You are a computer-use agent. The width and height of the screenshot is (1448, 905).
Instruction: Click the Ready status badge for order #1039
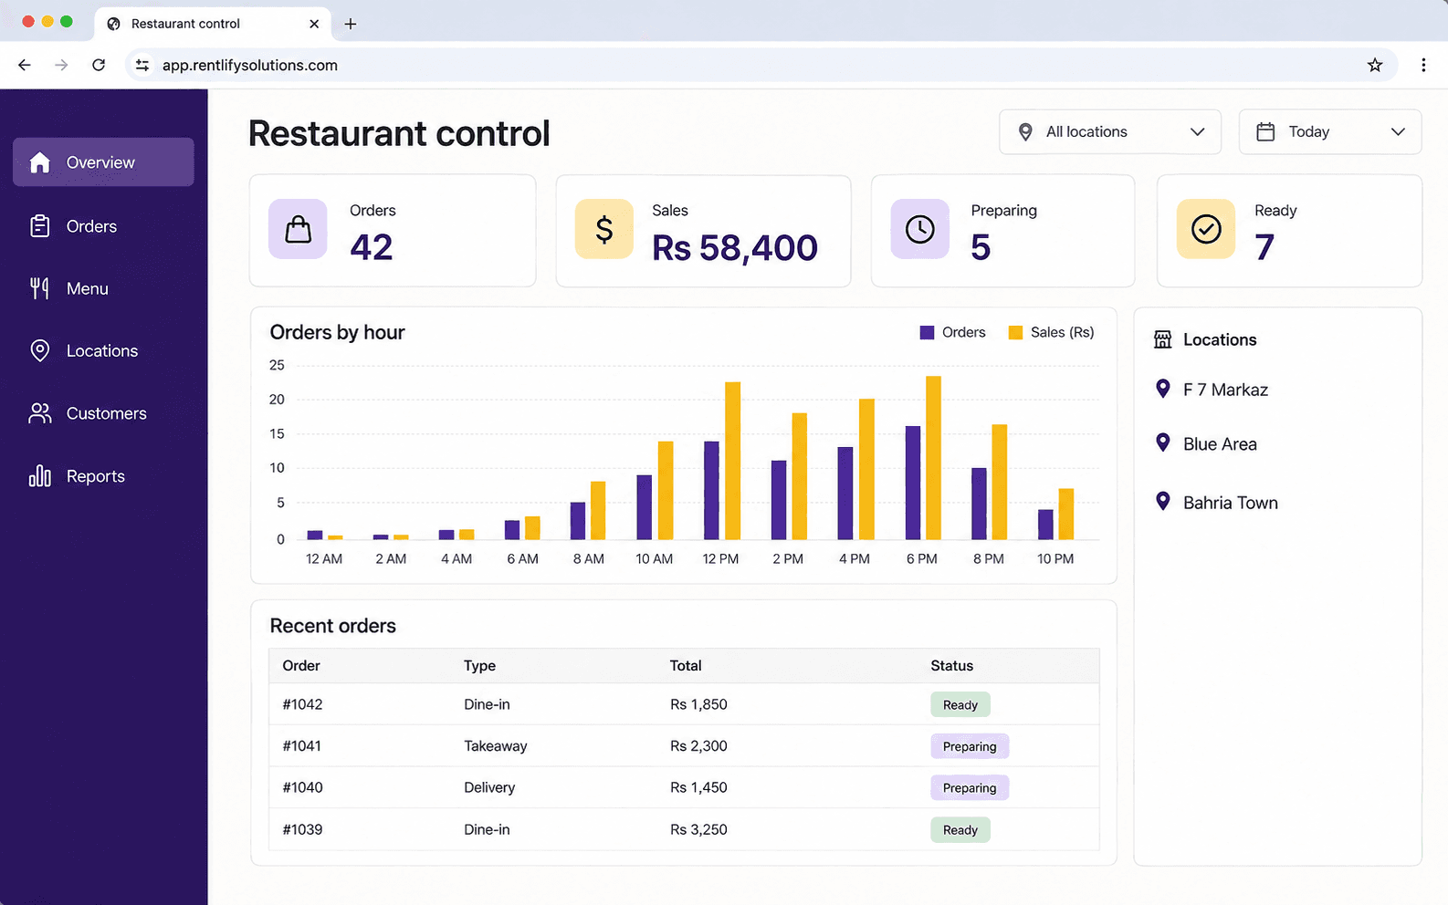point(960,830)
